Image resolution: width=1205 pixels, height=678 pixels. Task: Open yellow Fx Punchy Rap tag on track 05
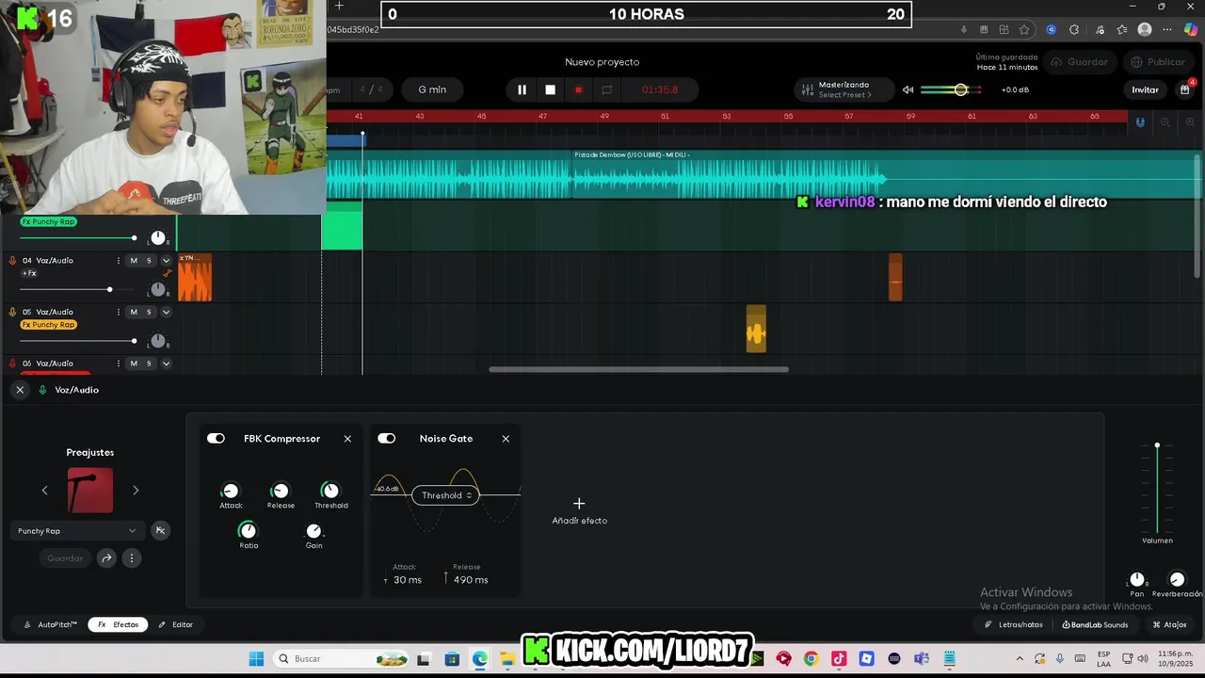[48, 325]
